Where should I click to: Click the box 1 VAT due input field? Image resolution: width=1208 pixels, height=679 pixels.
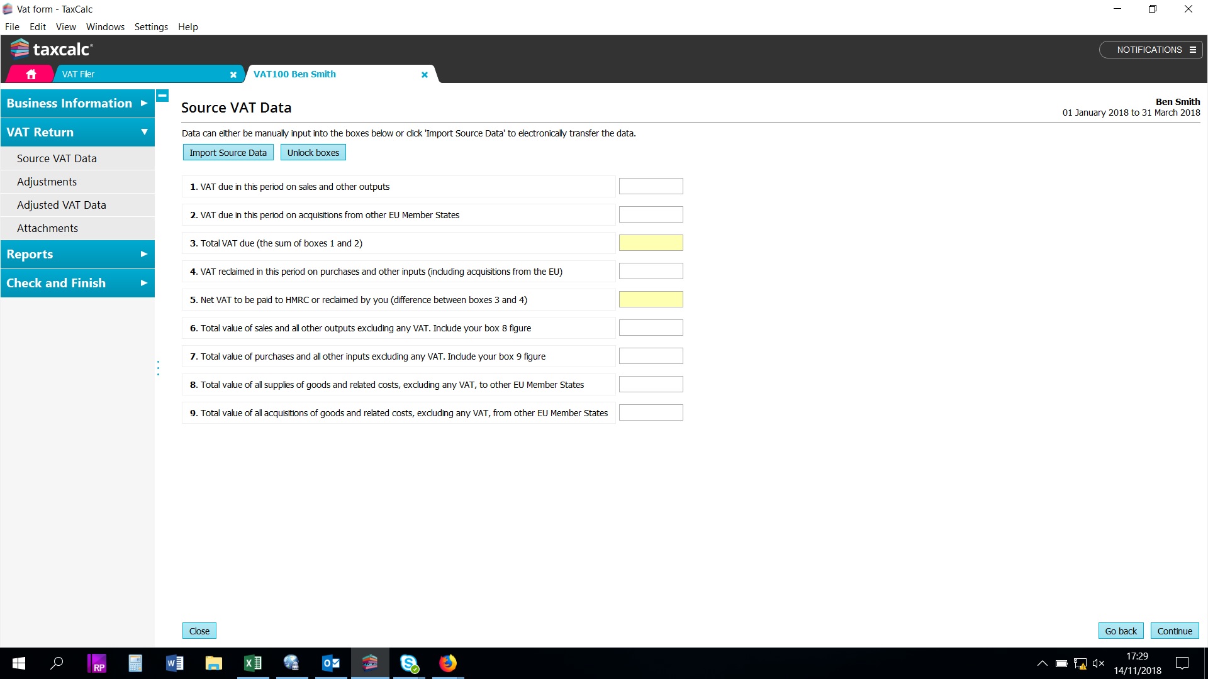pyautogui.click(x=651, y=186)
